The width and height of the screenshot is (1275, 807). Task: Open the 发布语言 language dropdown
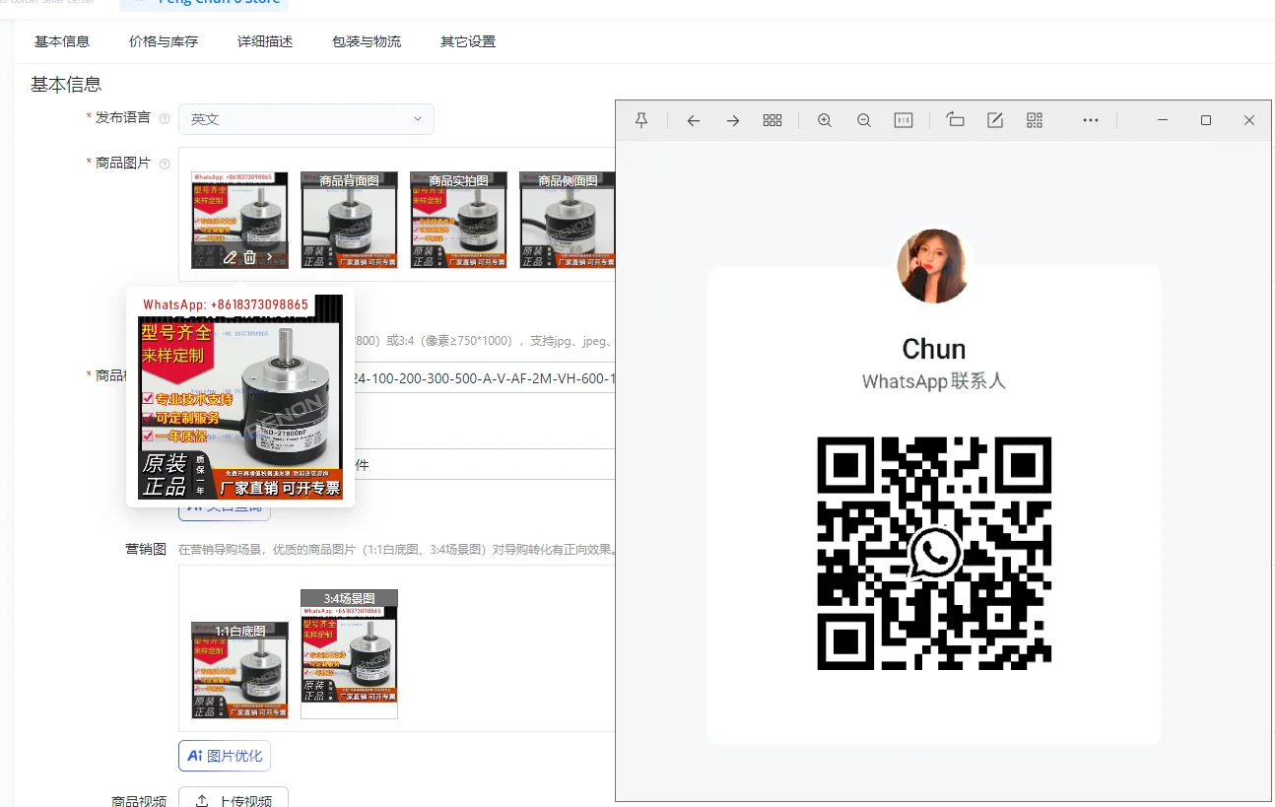[305, 118]
